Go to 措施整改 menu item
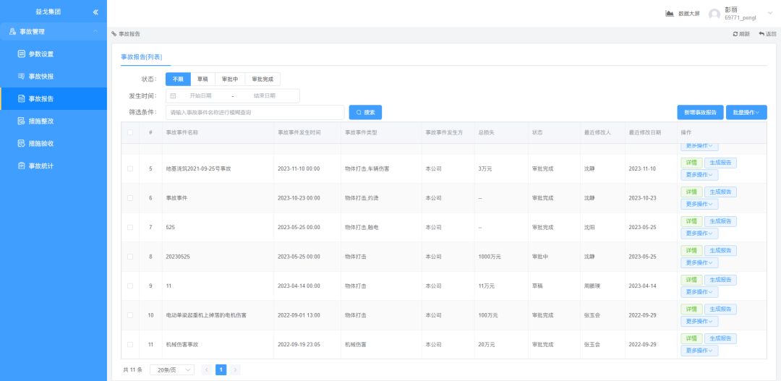The image size is (781, 381). 41,121
